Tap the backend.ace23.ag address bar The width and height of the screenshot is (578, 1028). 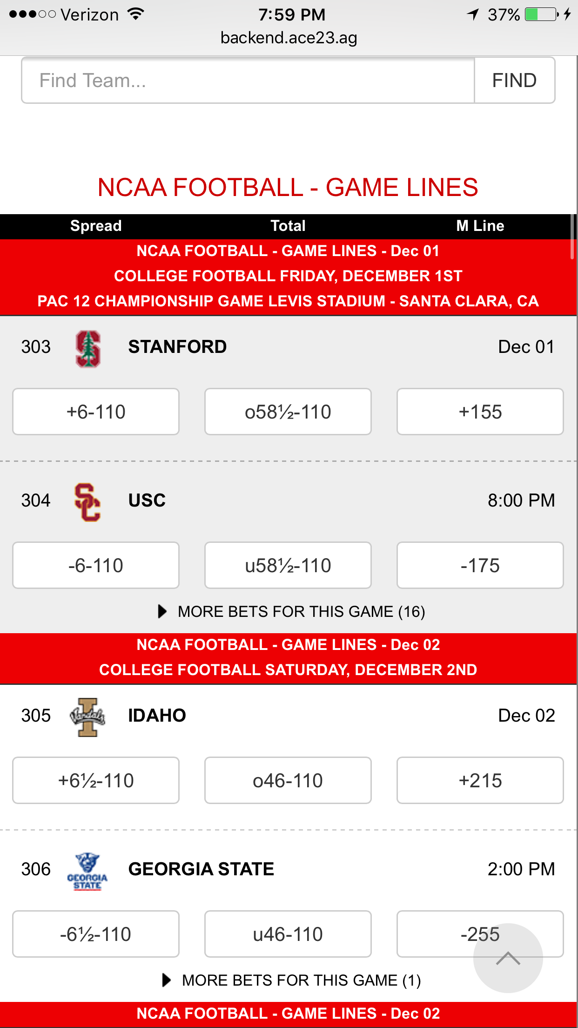coord(289,38)
